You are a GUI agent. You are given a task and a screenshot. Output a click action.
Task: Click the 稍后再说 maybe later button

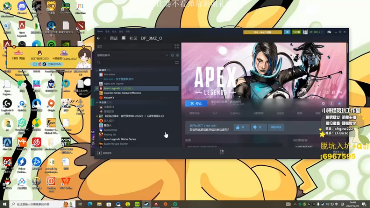point(276,128)
